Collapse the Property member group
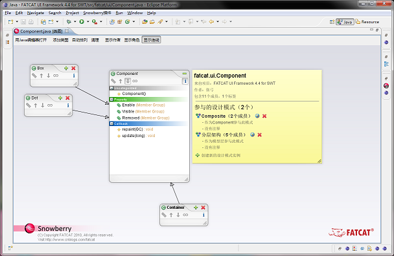 point(112,100)
